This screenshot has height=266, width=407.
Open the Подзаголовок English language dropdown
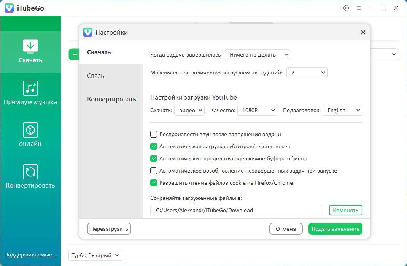pos(342,110)
